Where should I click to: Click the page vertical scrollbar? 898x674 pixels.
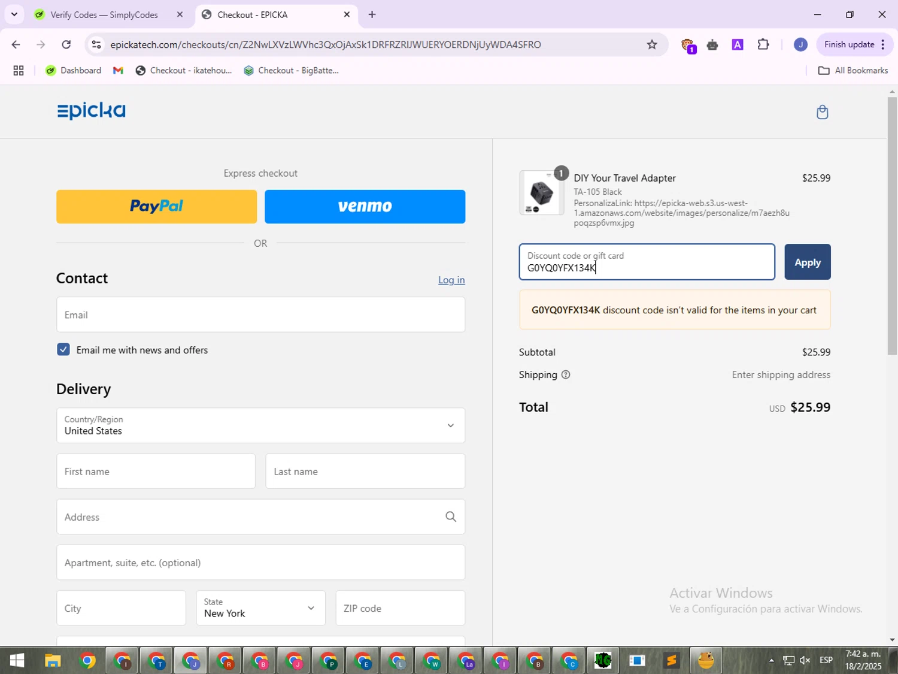point(892,225)
